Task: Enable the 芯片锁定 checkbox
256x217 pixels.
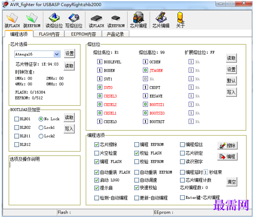Action: point(182,153)
